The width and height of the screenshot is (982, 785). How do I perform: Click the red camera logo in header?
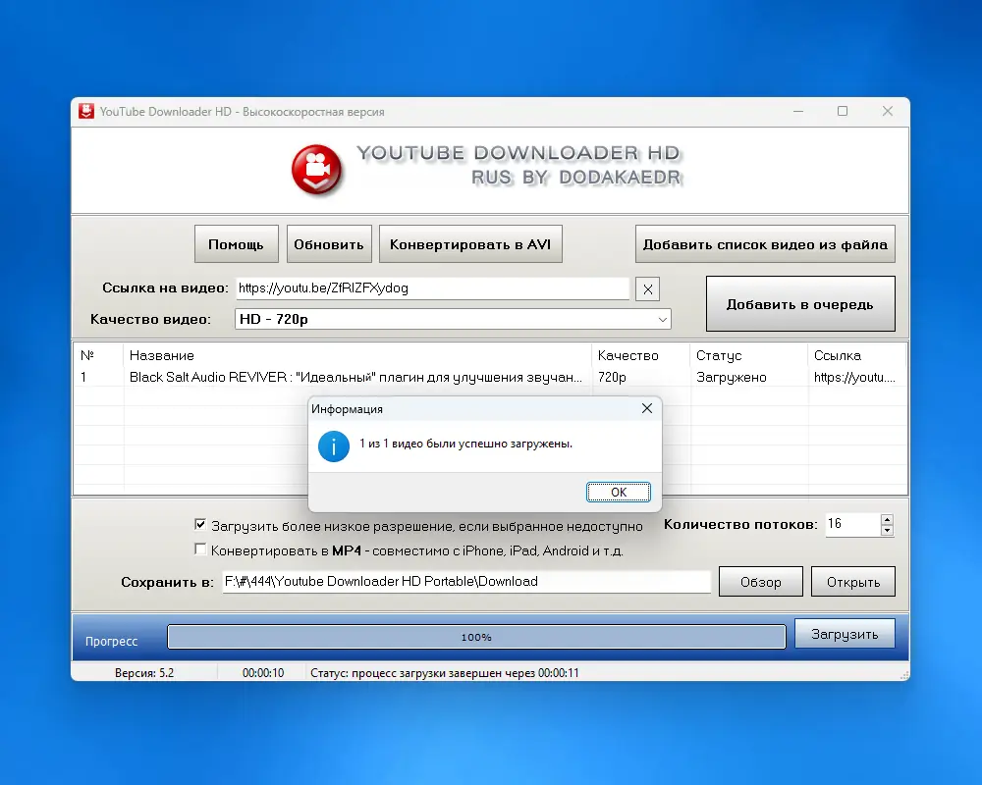(x=317, y=171)
